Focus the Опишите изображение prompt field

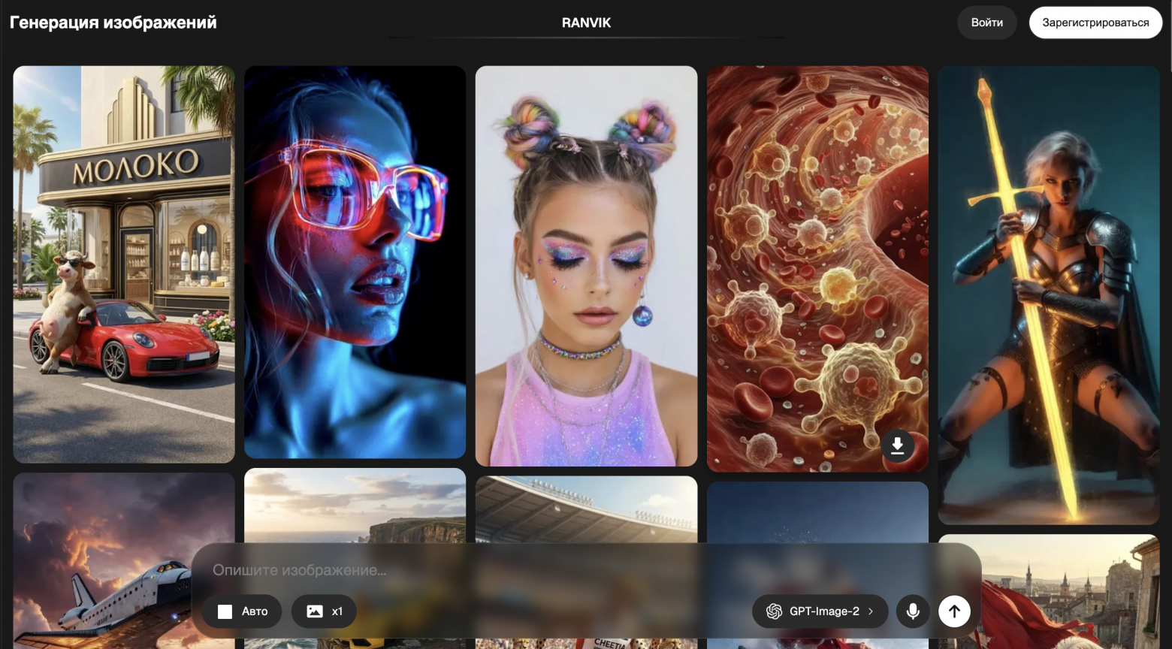(586, 570)
